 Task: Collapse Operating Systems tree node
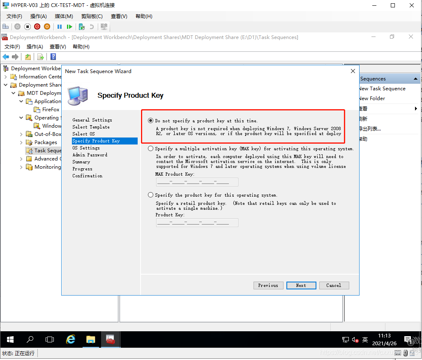click(x=21, y=118)
